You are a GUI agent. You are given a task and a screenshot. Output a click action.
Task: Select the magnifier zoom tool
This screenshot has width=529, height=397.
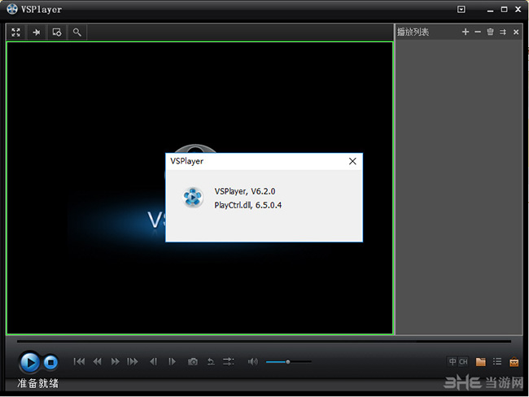coord(77,32)
